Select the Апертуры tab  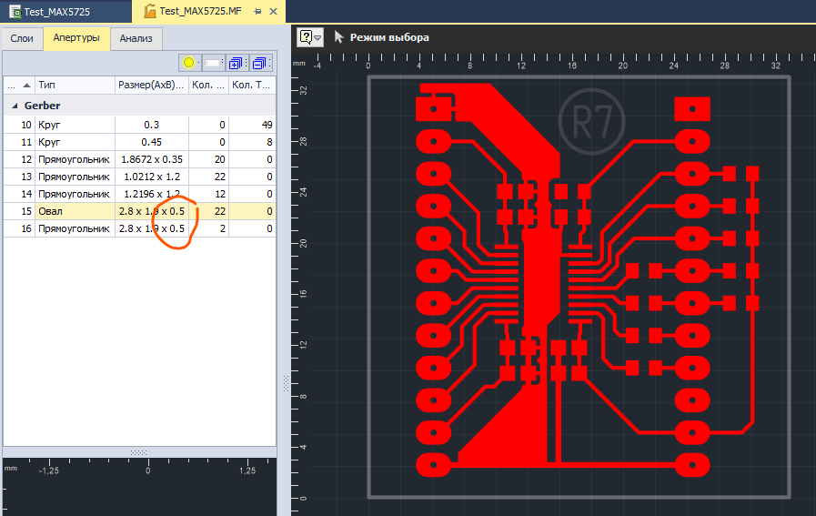pyautogui.click(x=76, y=38)
